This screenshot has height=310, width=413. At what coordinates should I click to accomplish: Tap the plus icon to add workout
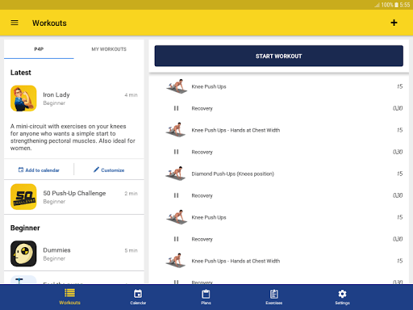pos(394,23)
